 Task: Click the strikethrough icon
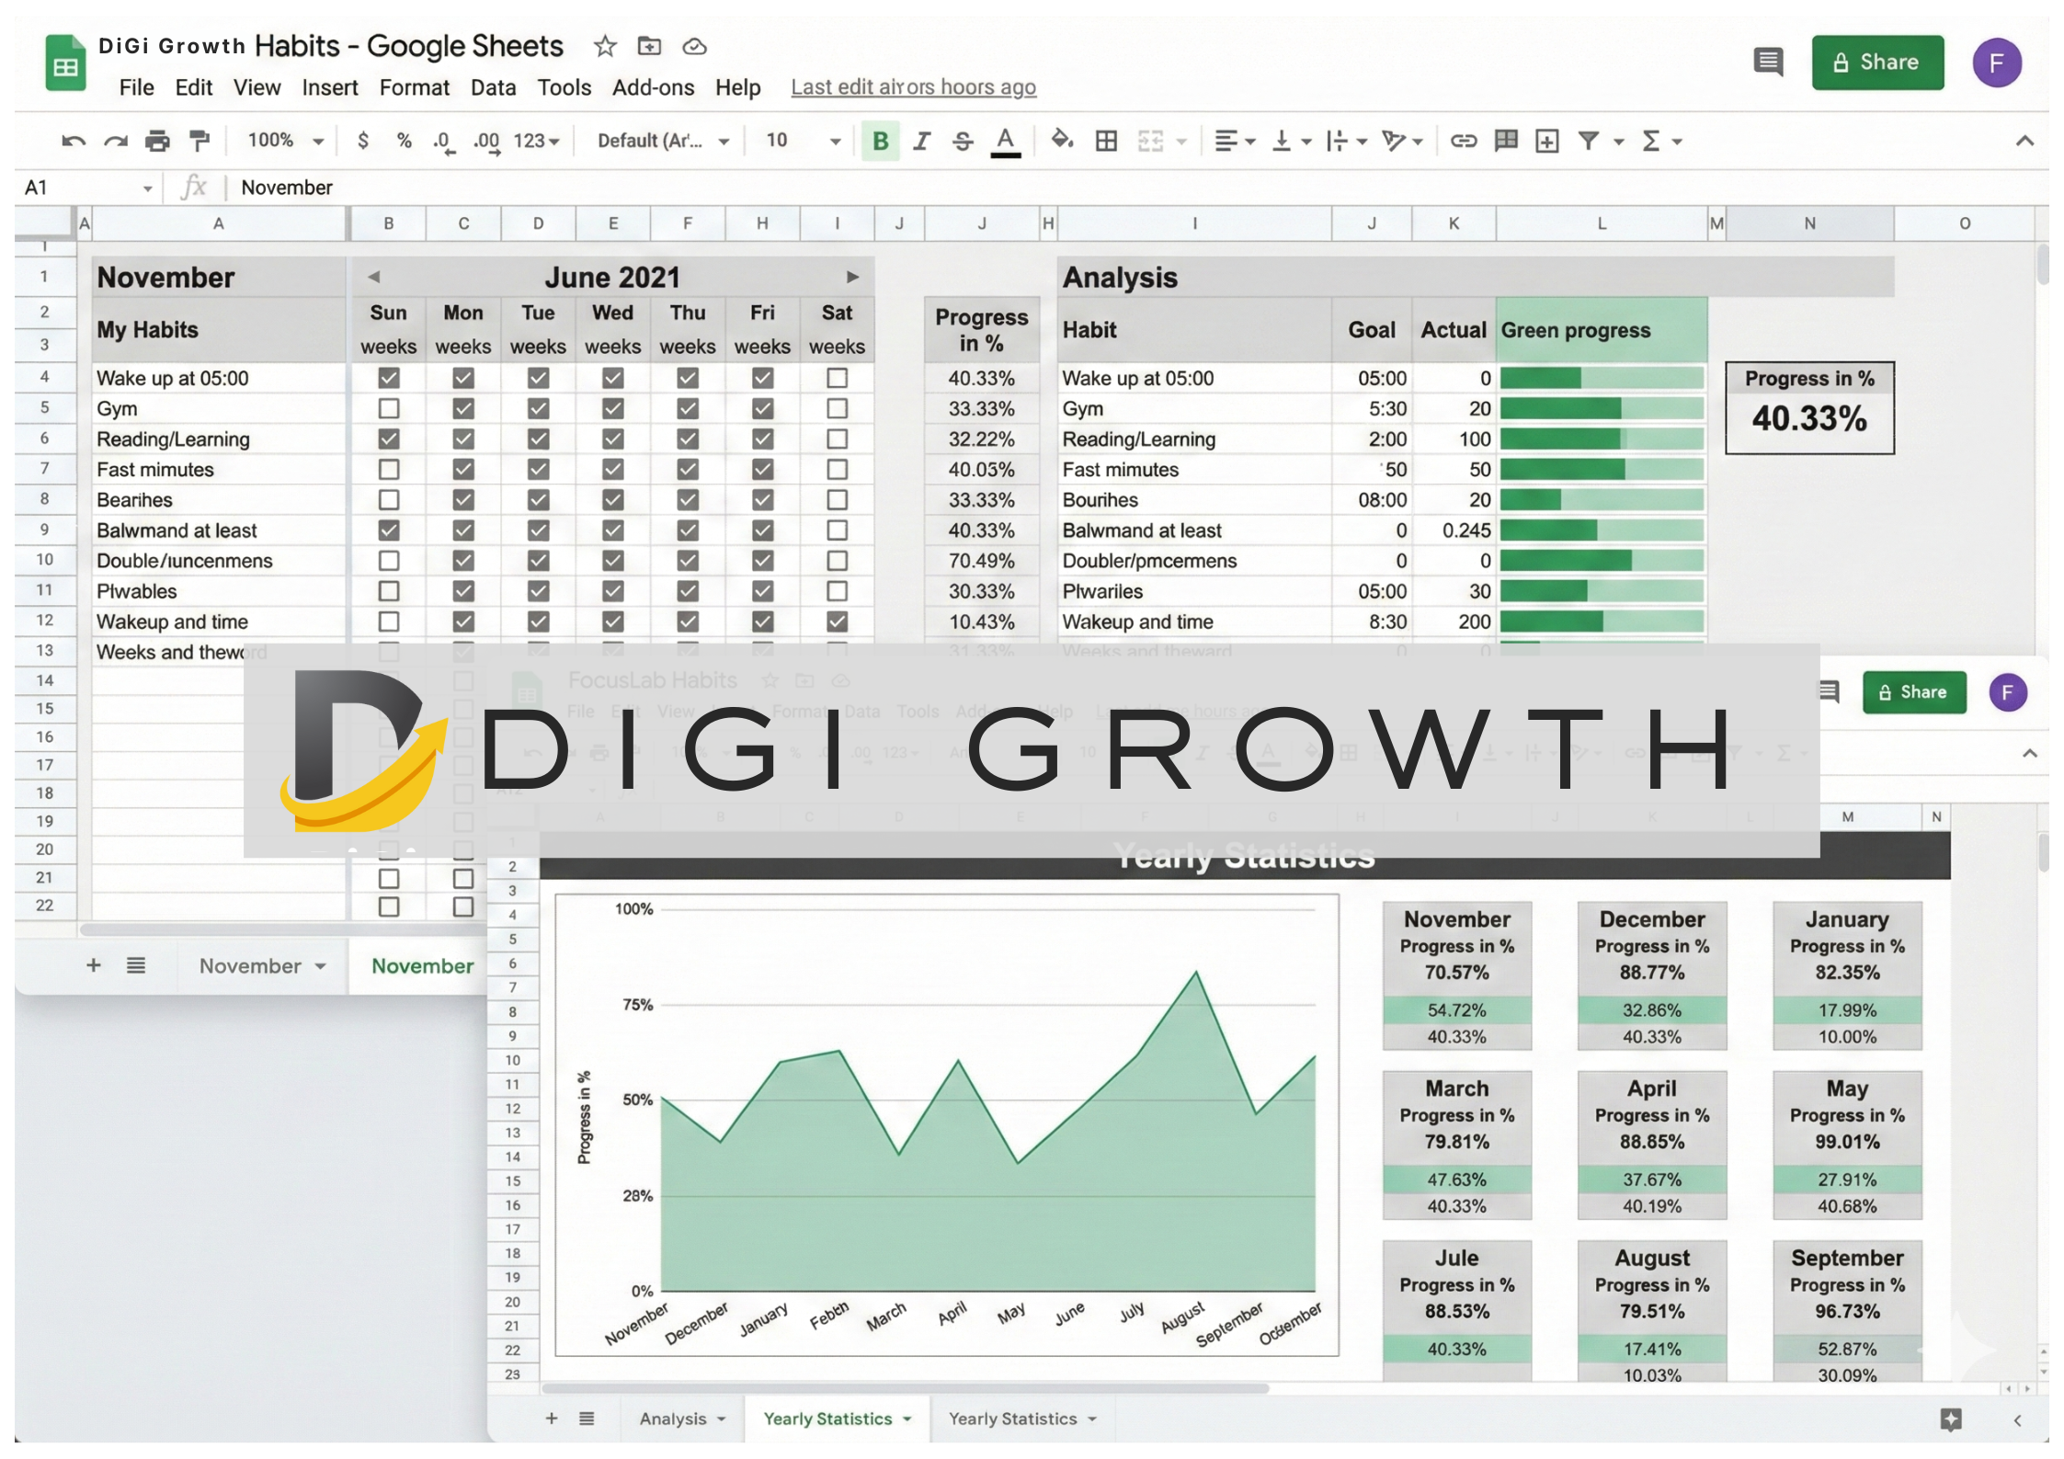coord(963,141)
